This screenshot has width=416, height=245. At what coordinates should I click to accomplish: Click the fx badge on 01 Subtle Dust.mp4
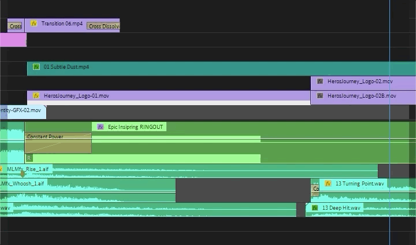tap(36, 66)
